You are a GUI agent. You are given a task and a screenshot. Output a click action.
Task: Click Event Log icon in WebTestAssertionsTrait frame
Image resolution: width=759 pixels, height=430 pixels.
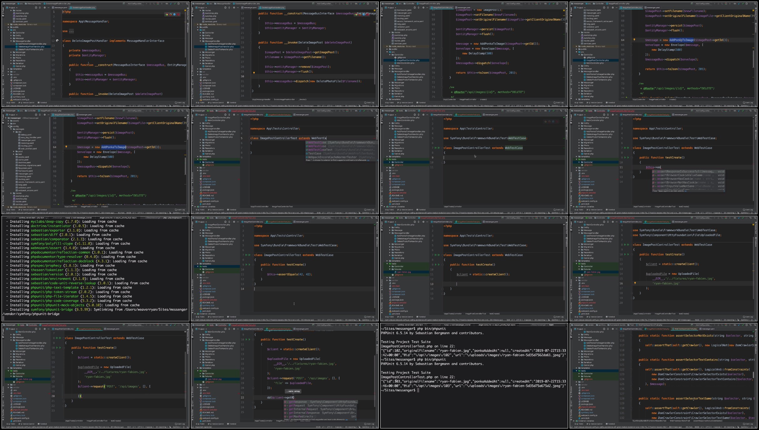744,424
